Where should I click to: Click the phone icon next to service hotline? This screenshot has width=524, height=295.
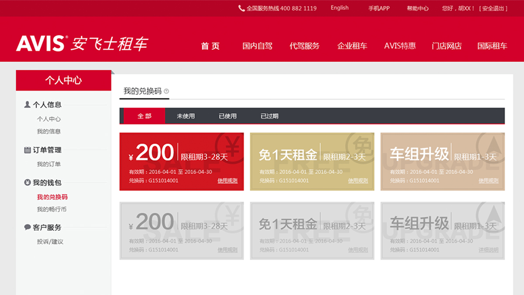click(241, 8)
